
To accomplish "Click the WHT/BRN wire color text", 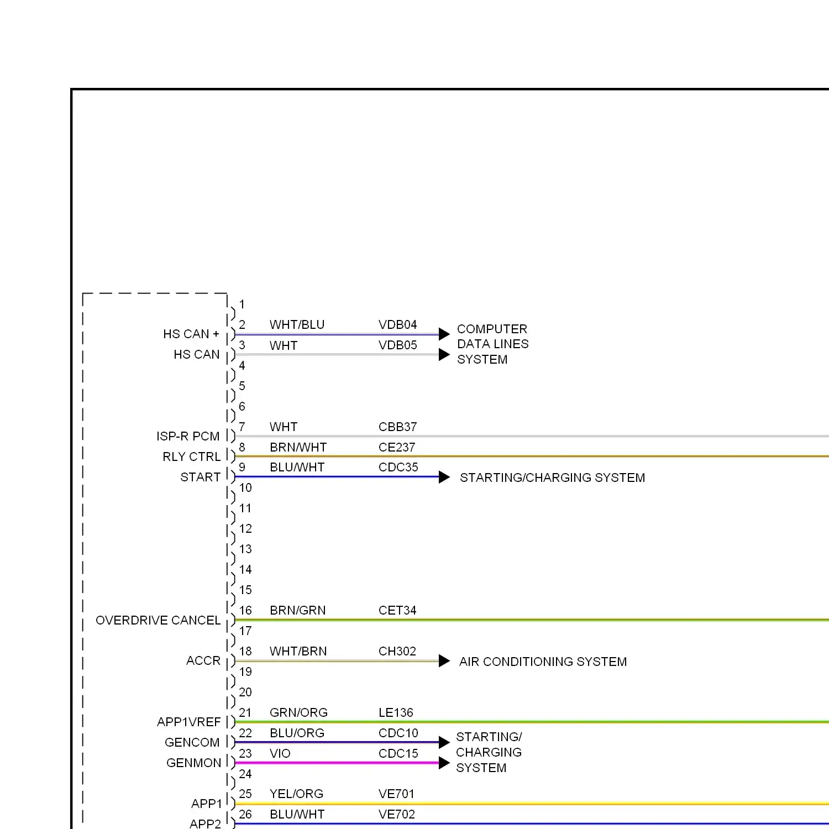I will tap(298, 651).
